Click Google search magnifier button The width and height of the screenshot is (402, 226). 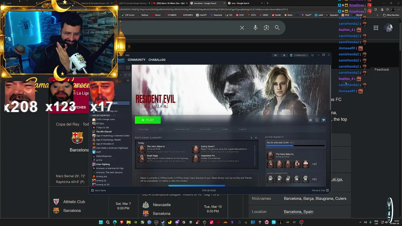pos(277,28)
